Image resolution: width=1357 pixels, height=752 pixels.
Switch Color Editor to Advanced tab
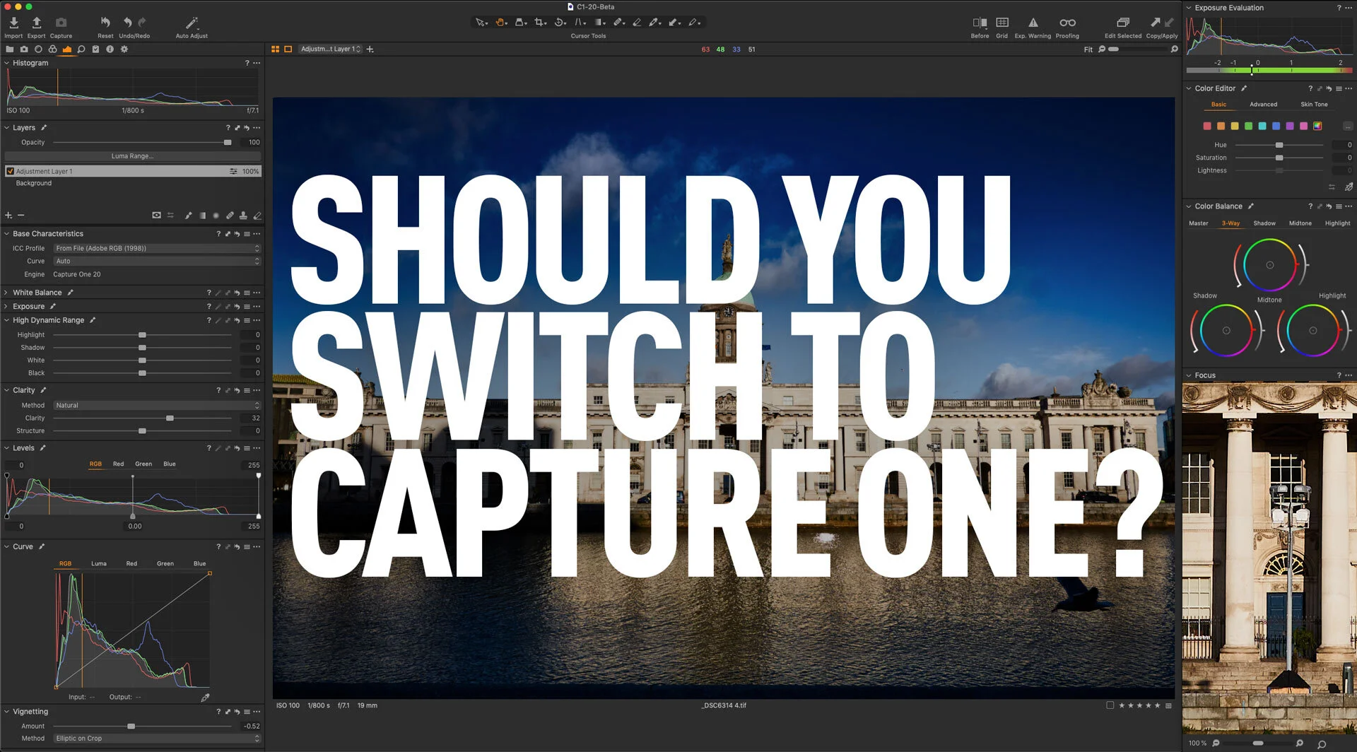pyautogui.click(x=1263, y=105)
